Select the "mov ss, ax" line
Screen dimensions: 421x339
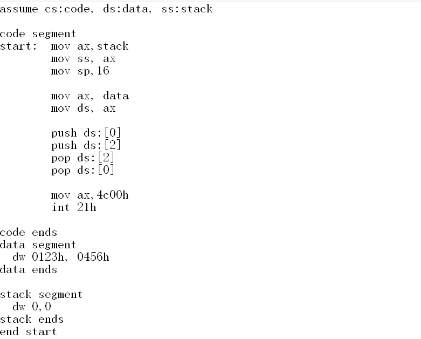83,59
